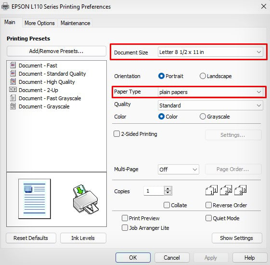The width and height of the screenshot is (270, 265).
Task: Click the collate pages 2-2 icon
Action: click(x=226, y=190)
